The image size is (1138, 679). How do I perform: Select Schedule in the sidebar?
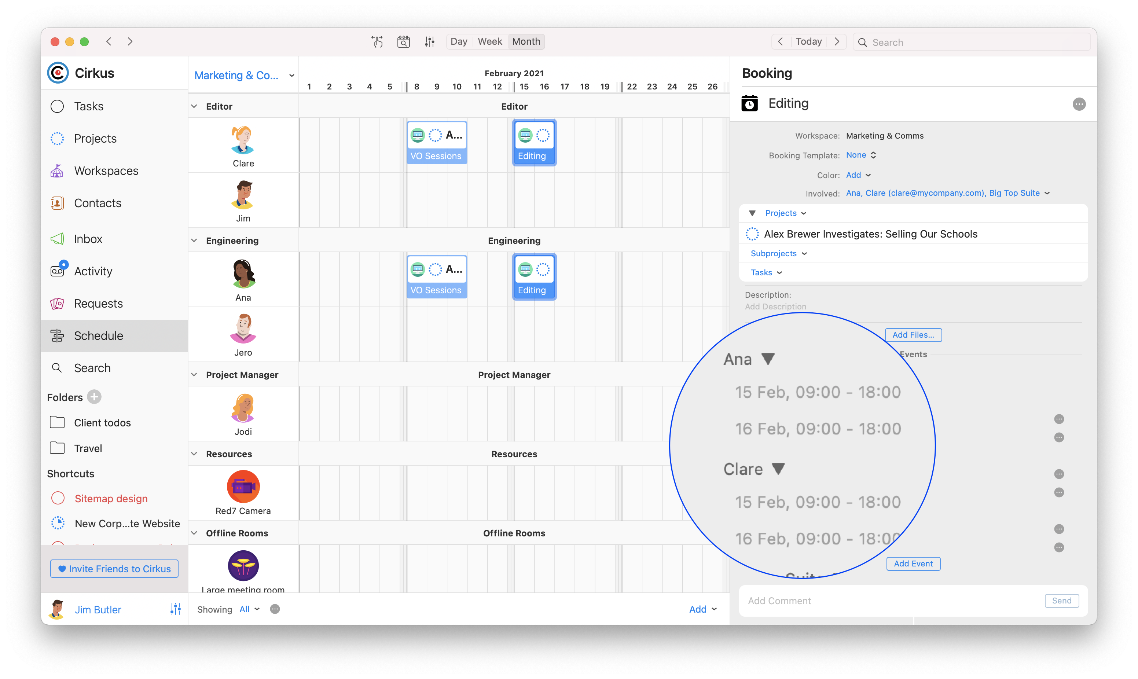(x=114, y=336)
